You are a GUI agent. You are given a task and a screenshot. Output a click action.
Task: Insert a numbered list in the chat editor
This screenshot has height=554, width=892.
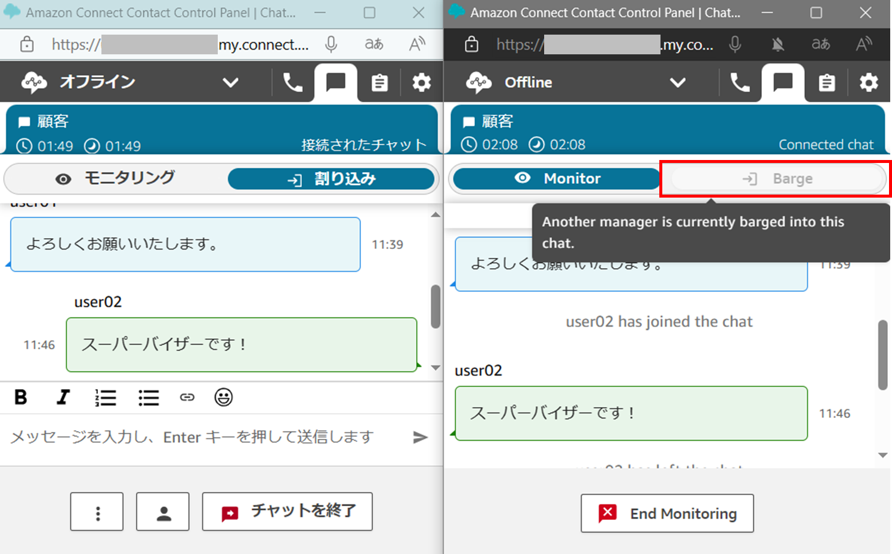[105, 397]
